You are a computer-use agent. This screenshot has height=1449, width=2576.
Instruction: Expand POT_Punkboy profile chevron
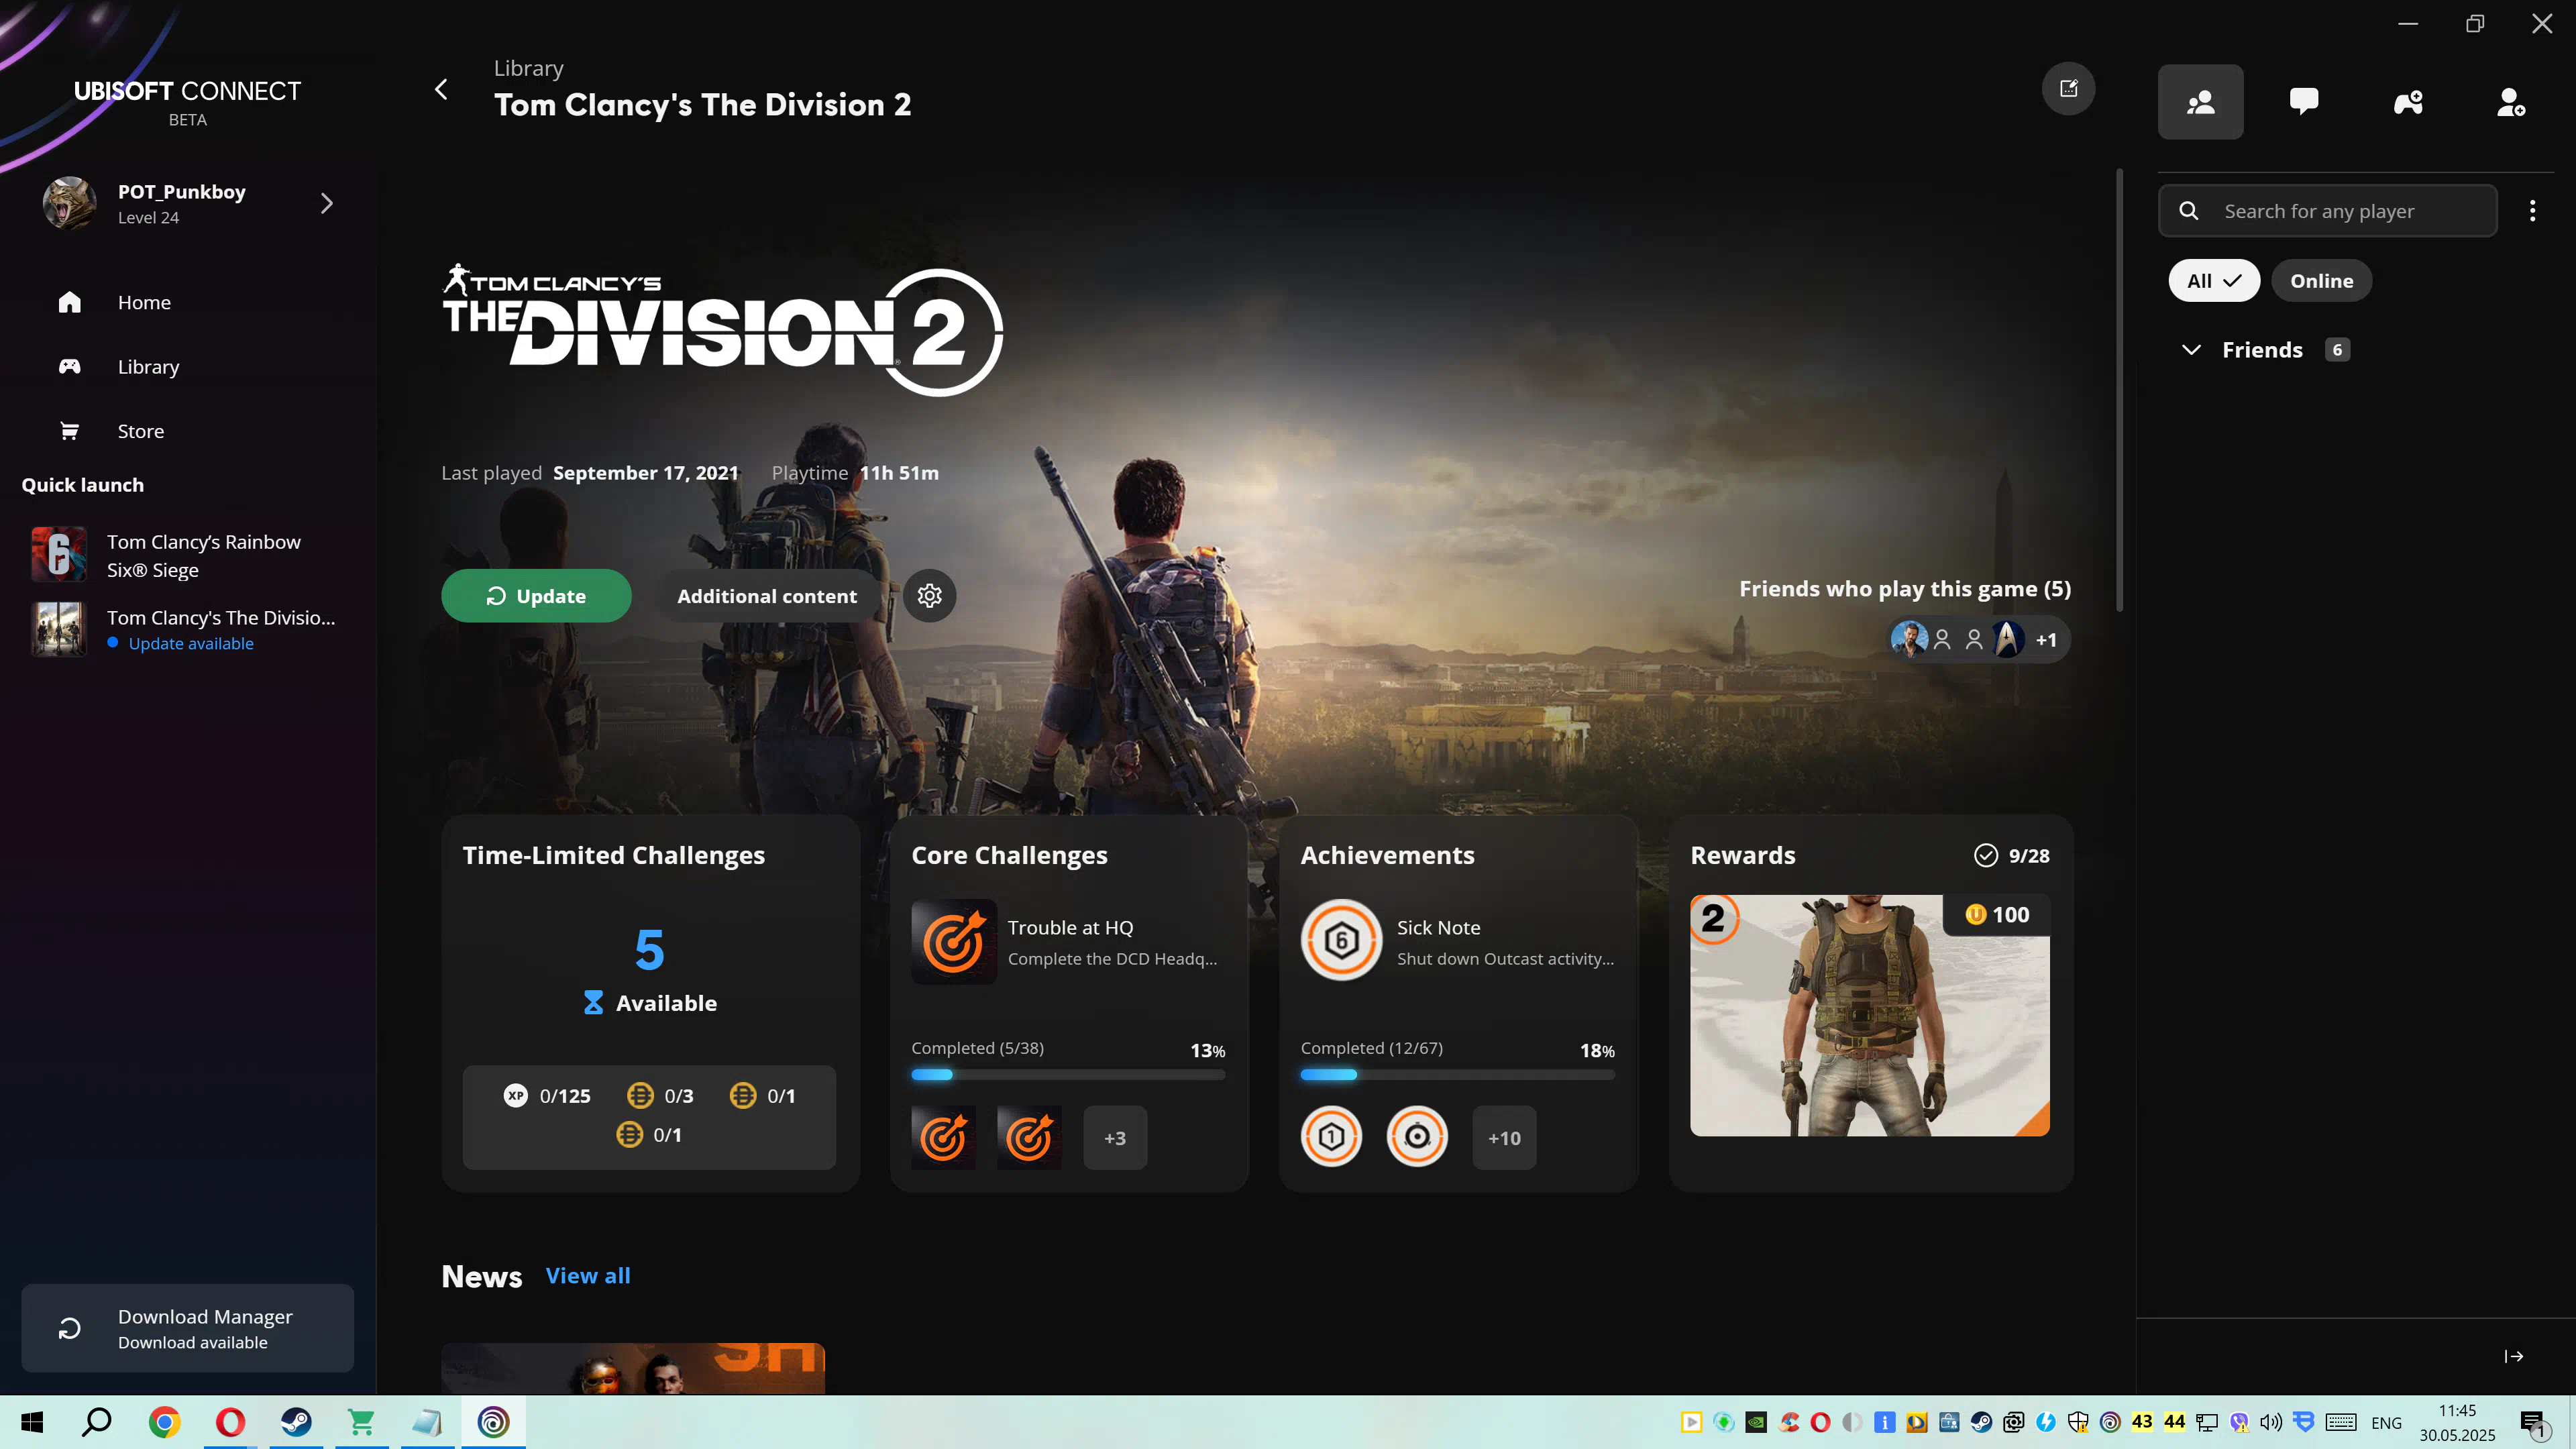pyautogui.click(x=326, y=204)
